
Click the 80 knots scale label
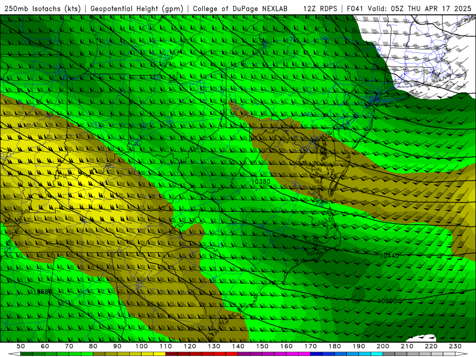point(93,346)
